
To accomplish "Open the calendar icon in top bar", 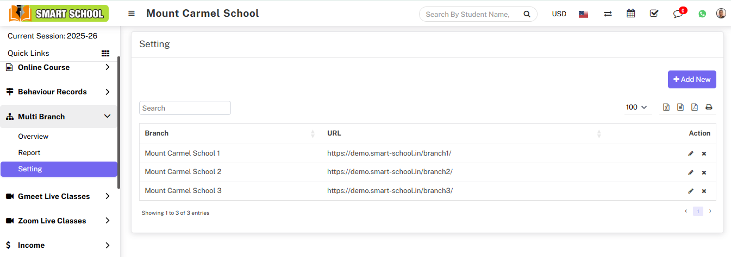I will [x=630, y=14].
